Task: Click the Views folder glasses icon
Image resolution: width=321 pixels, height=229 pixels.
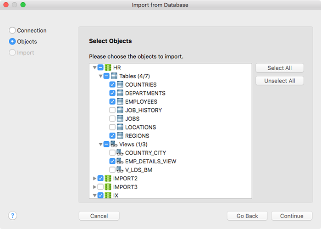Action: coord(114,144)
